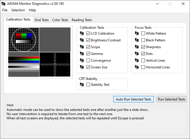Viewport: 190px width, 139px height.
Task: Click the monitor icon beside White Pattern
Action: (x=137, y=33)
